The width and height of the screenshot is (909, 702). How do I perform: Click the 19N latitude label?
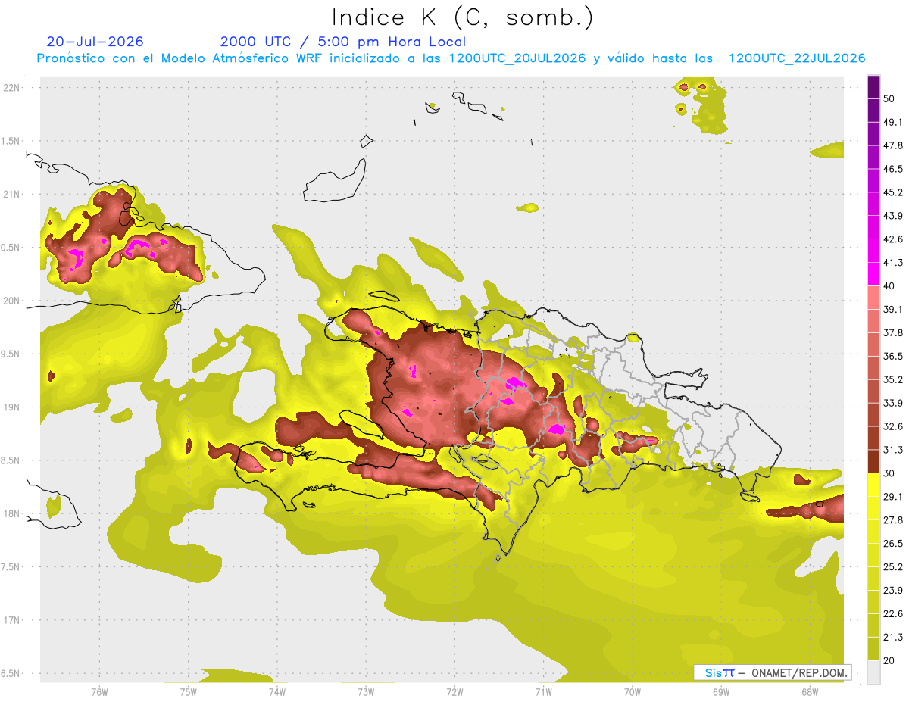11,407
